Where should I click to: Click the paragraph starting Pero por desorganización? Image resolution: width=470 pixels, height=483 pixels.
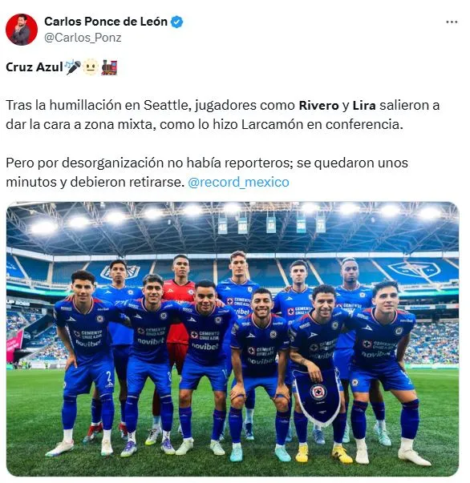pyautogui.click(x=207, y=172)
